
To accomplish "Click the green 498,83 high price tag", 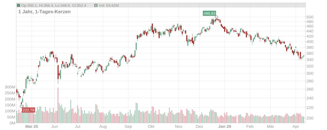I will tap(209, 13).
